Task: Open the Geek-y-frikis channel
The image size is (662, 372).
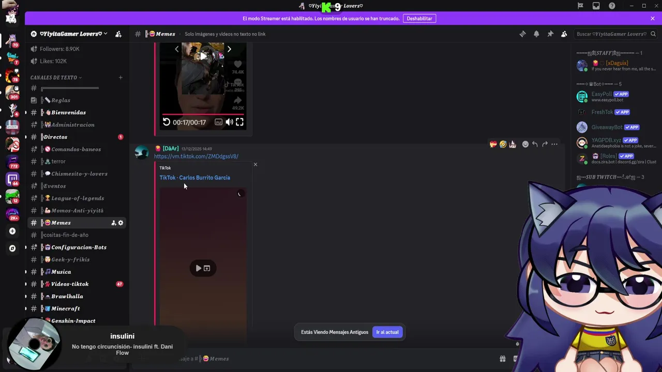Action: click(76, 259)
